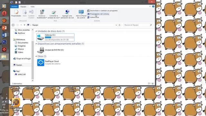The height and width of the screenshot is (116, 206).
Task: Select Unidad de DVD RW (D:)
Action: [51, 50]
